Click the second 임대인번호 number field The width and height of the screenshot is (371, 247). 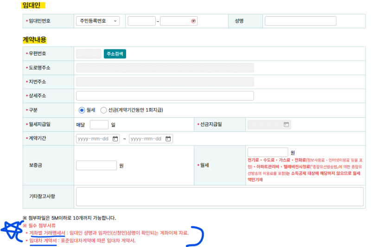[179, 21]
